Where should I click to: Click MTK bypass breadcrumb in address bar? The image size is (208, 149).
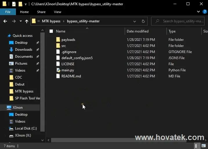(x=51, y=21)
